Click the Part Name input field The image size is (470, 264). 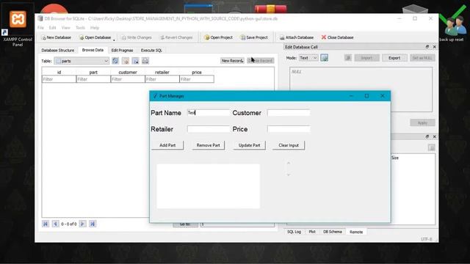208,113
